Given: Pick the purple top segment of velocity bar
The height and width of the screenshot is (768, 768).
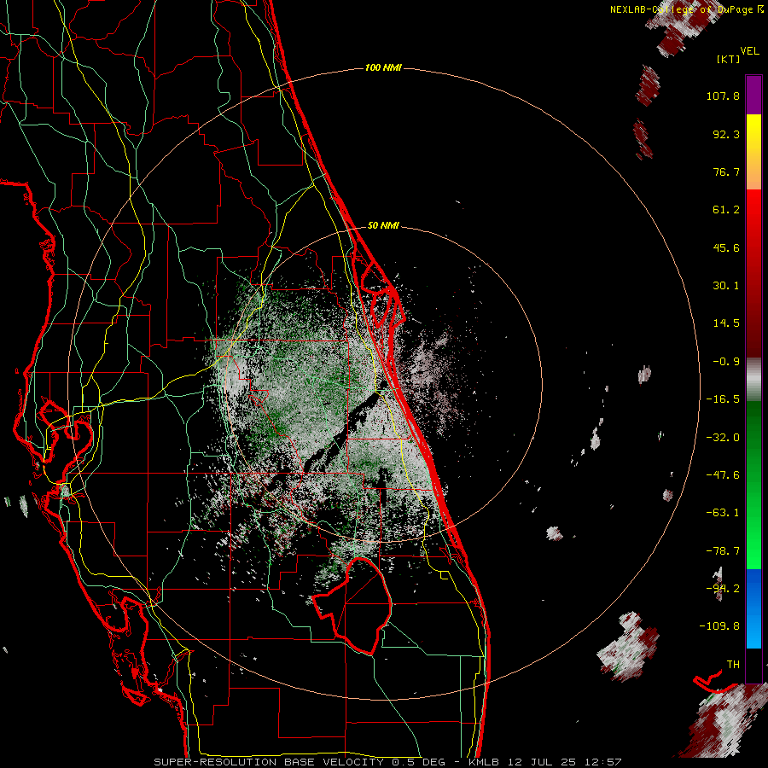Looking at the screenshot, I should point(753,95).
